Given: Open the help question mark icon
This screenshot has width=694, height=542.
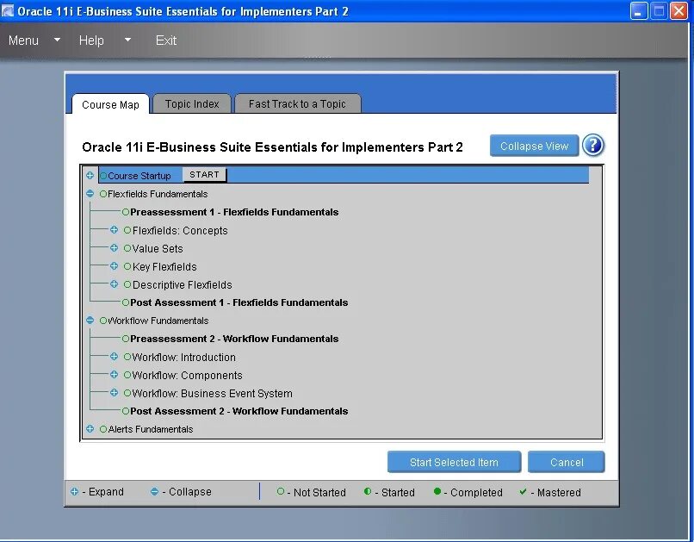Looking at the screenshot, I should pos(592,146).
